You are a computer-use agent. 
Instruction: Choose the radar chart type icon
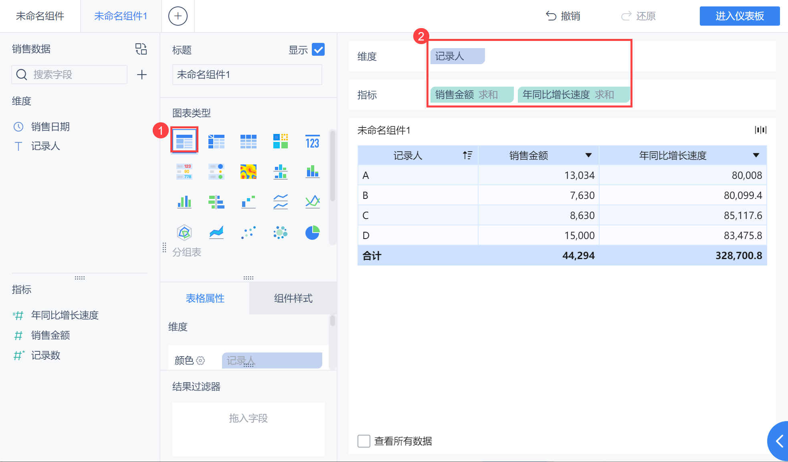click(x=184, y=232)
